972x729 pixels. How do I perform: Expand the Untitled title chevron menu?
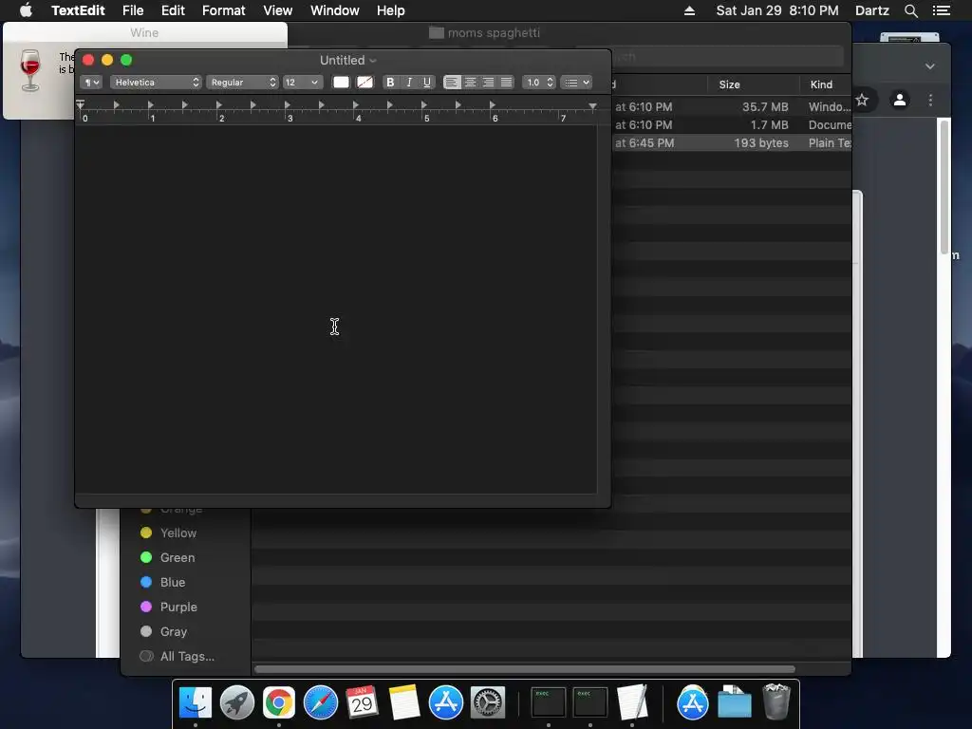tap(372, 61)
